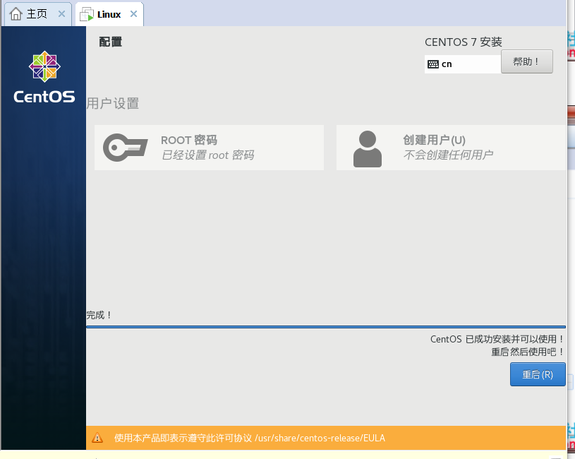
Task: Click the CENTOS 7 安装 title text
Action: (463, 42)
